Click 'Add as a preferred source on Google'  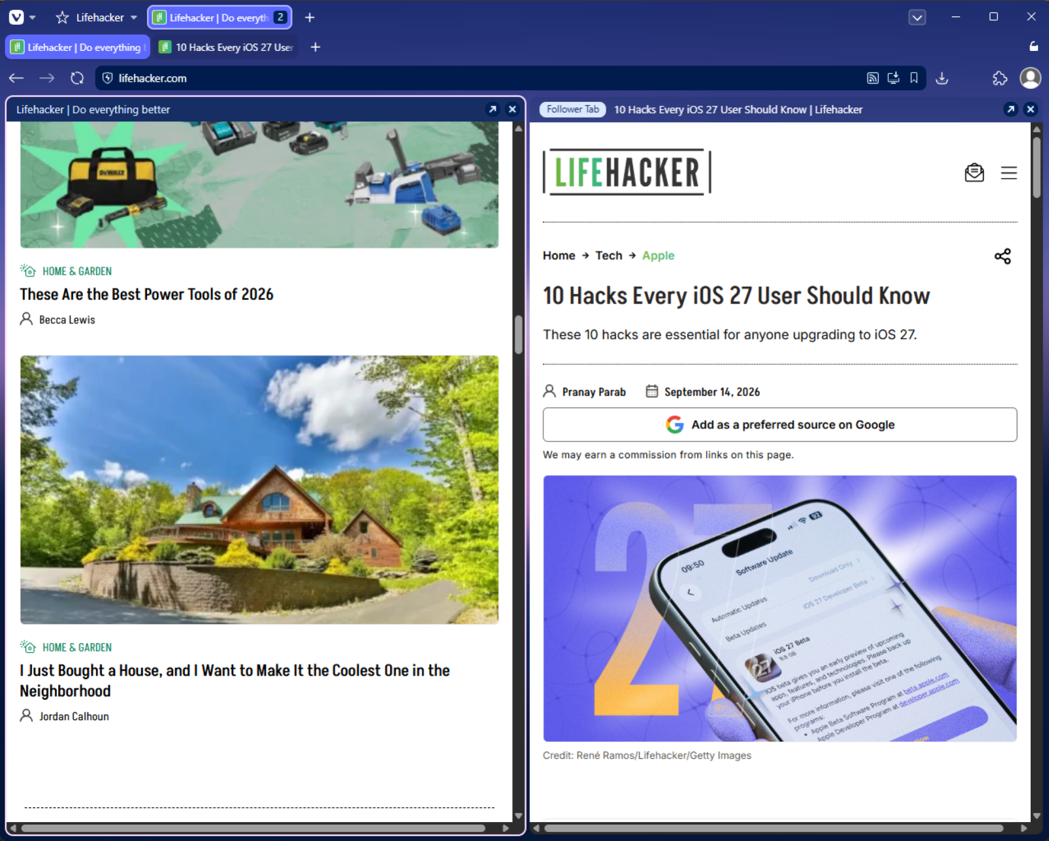point(779,424)
